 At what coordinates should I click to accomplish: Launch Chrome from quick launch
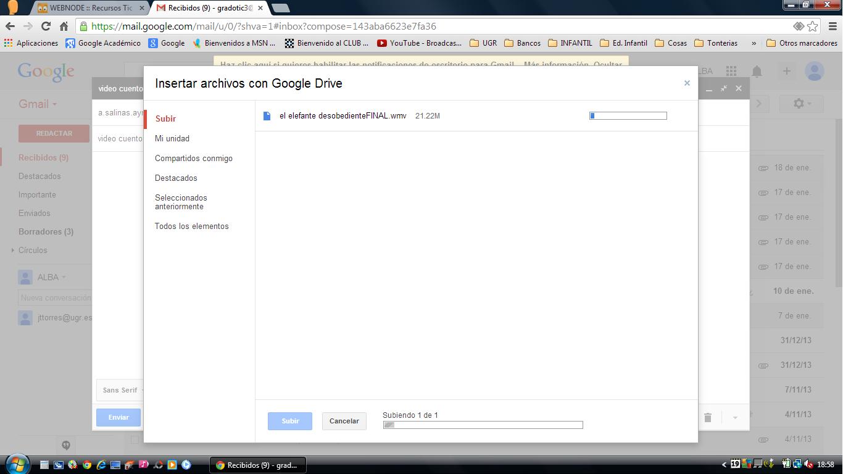pyautogui.click(x=87, y=465)
